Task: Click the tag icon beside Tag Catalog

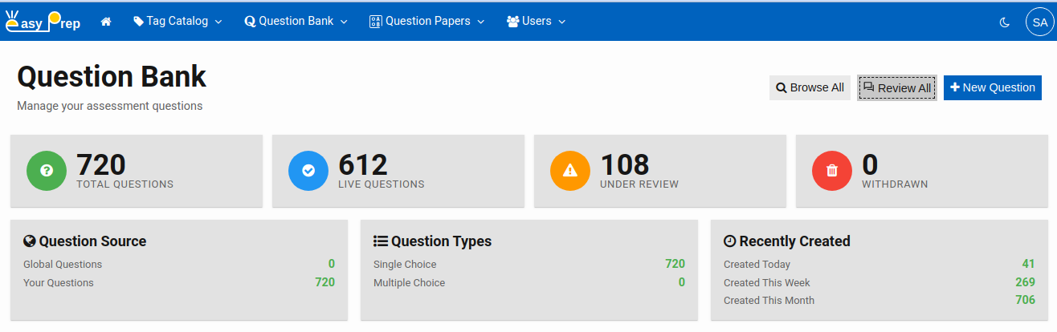Action: pyautogui.click(x=138, y=22)
